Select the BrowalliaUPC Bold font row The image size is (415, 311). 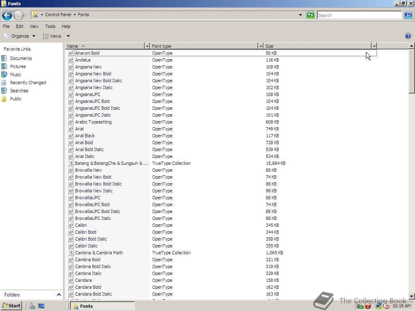221,204
